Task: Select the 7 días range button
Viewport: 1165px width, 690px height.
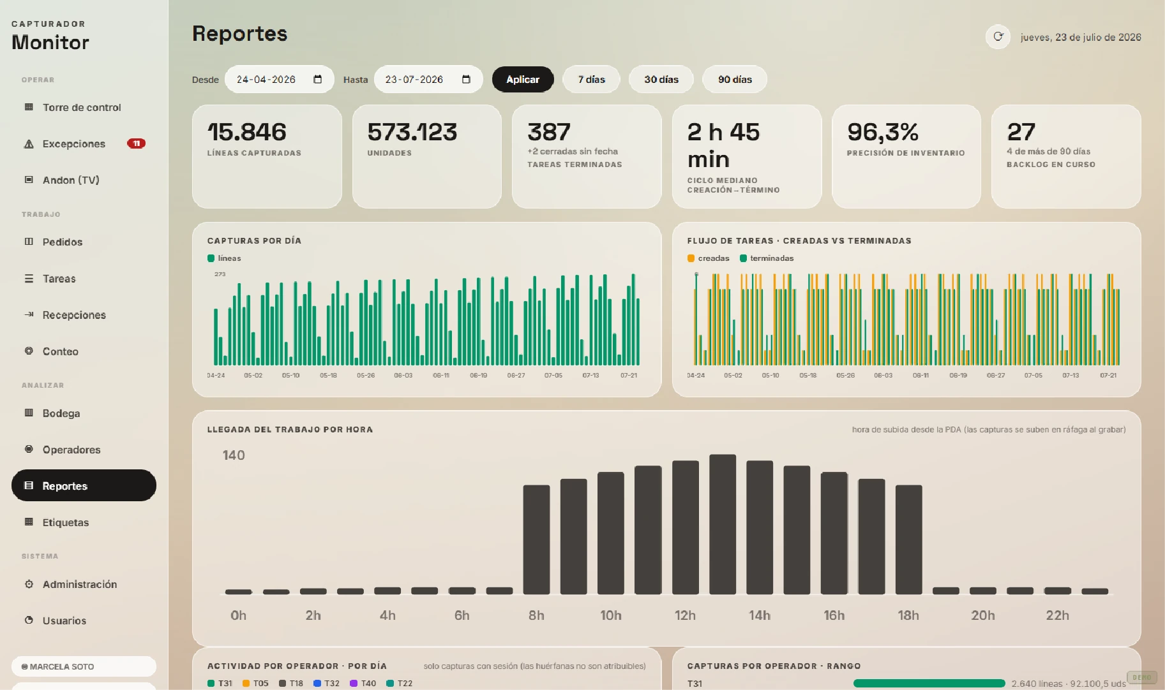Action: pyautogui.click(x=592, y=79)
